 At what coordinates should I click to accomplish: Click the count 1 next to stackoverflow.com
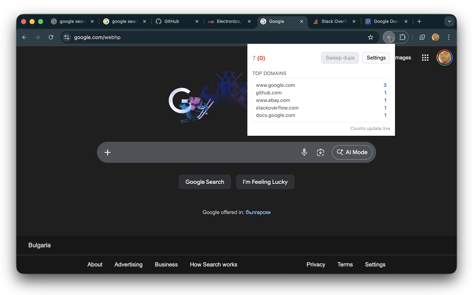[385, 108]
